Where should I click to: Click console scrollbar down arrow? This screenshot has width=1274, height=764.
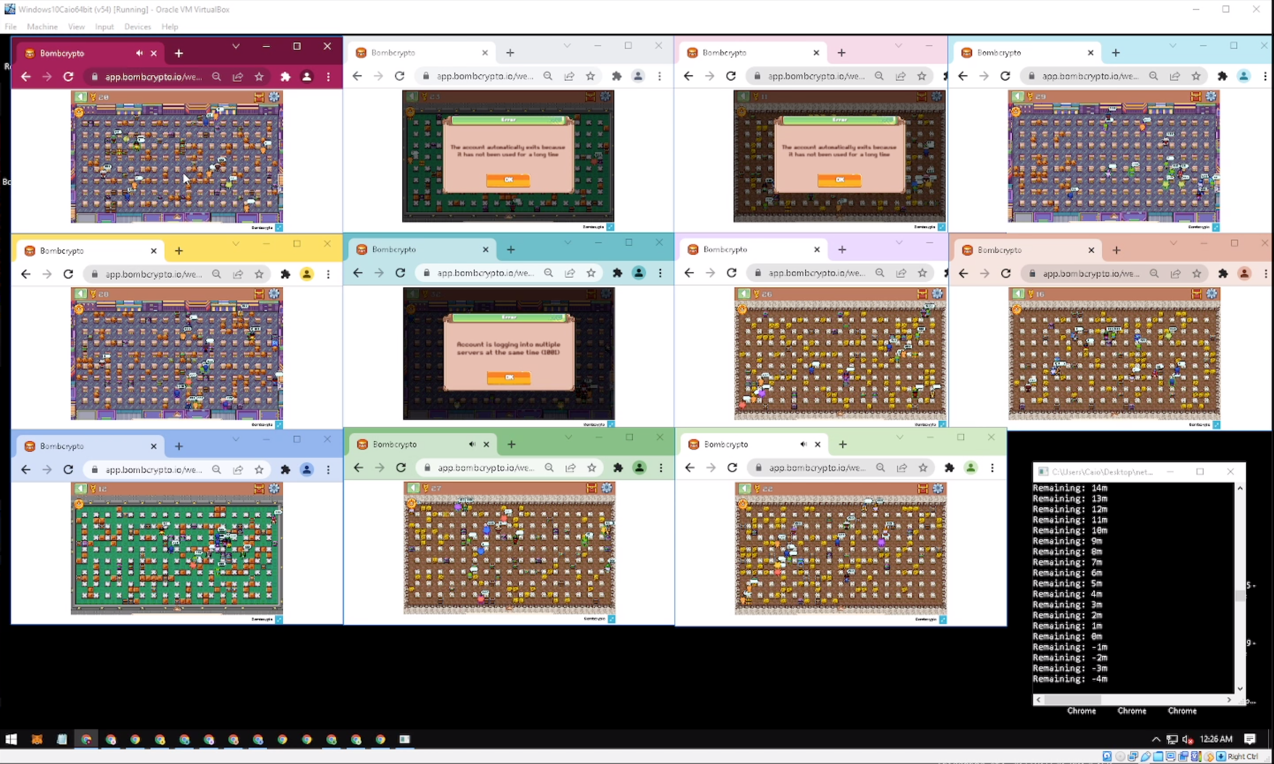(1240, 688)
